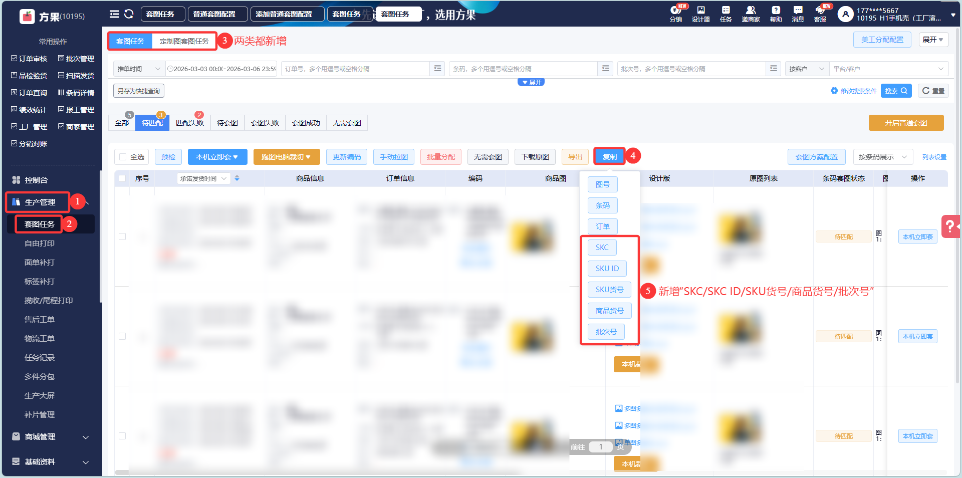Click the 重置 reset button
The height and width of the screenshot is (478, 962).
933,91
